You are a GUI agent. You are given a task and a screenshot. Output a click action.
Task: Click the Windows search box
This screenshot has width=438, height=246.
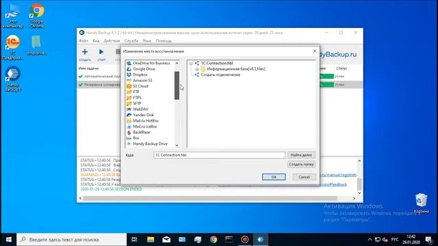71,239
